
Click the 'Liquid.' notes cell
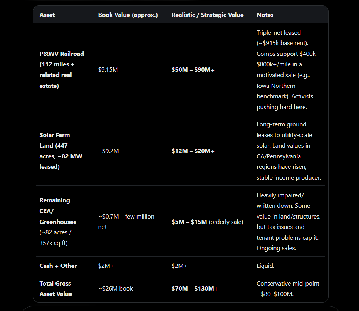(x=265, y=266)
